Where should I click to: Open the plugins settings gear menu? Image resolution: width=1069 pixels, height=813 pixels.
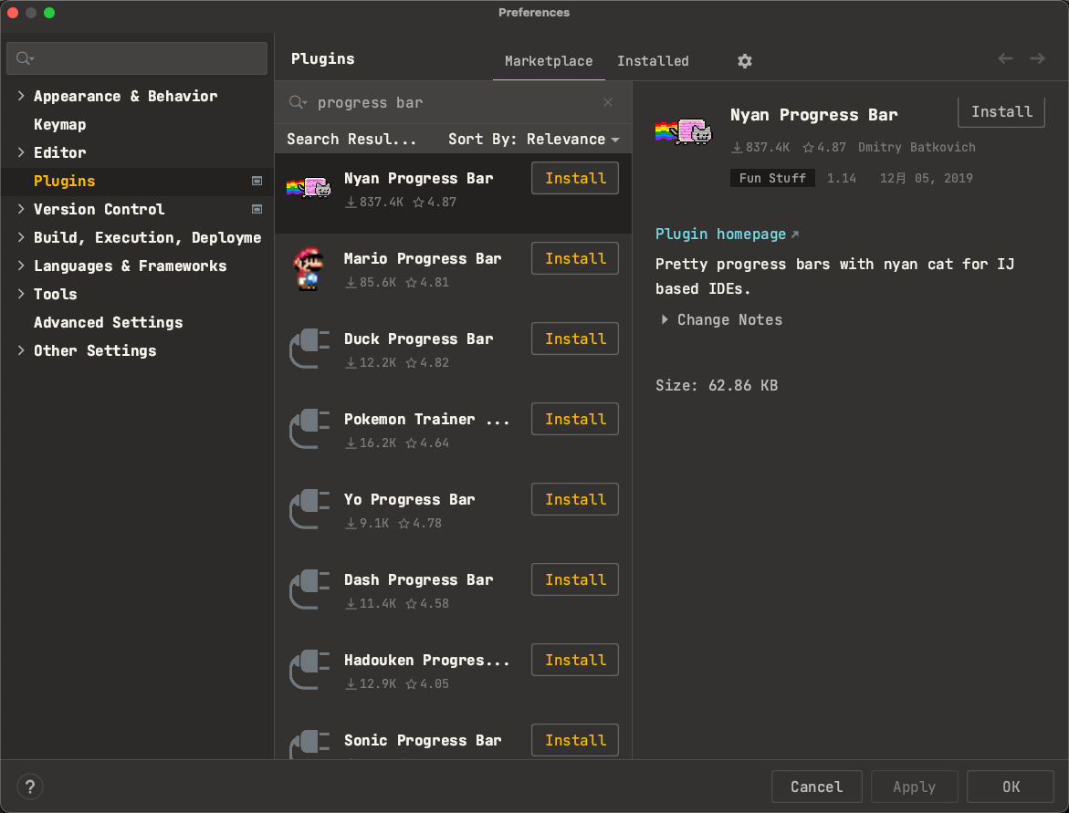pyautogui.click(x=745, y=61)
